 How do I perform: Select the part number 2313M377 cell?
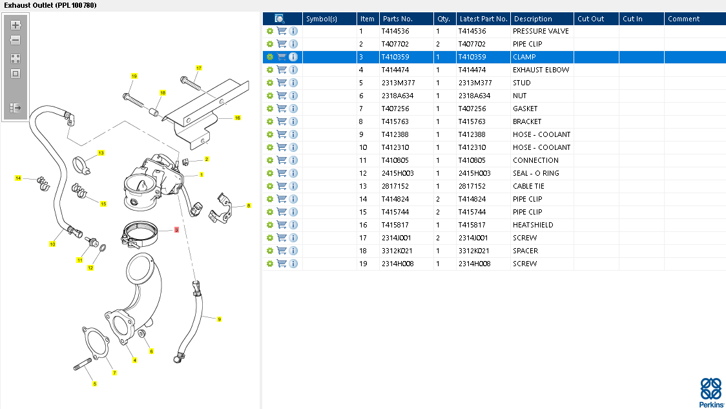click(x=406, y=83)
